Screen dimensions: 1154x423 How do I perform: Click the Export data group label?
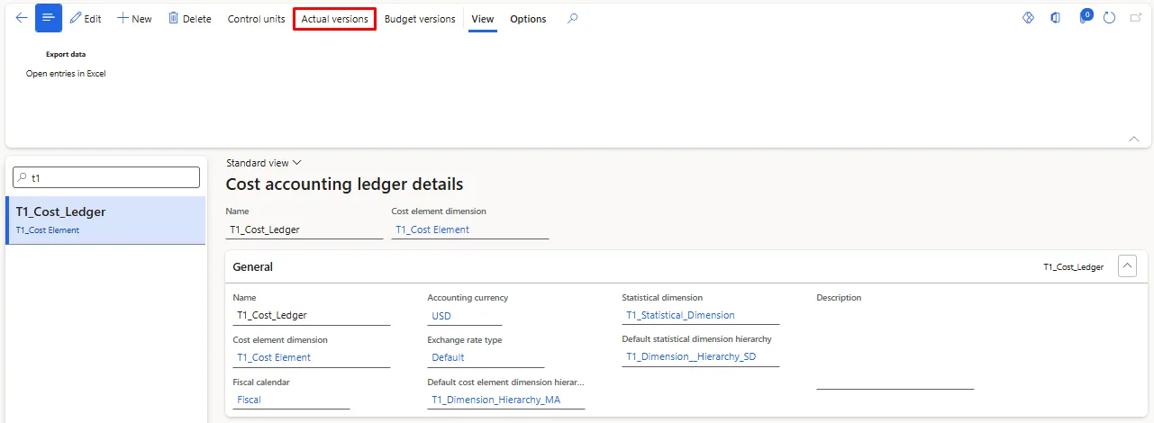tap(66, 54)
